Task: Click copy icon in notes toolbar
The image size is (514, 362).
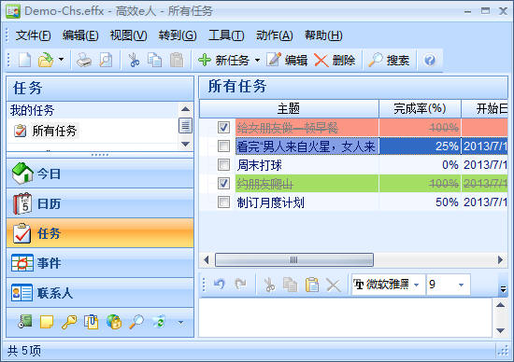Action: click(290, 285)
